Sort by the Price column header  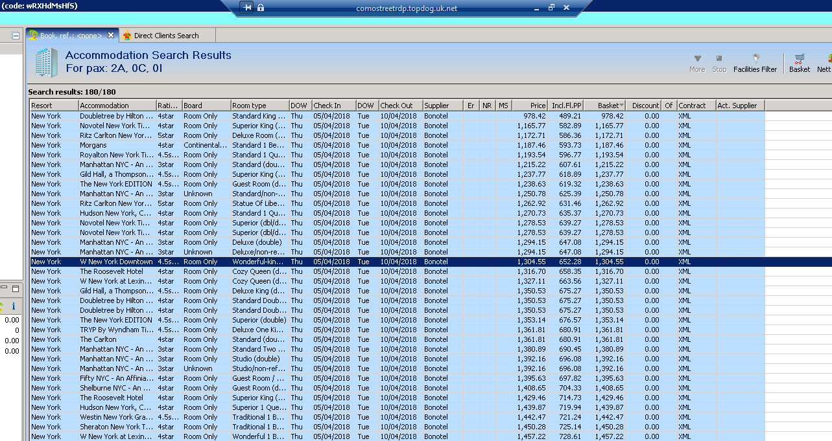(530, 106)
